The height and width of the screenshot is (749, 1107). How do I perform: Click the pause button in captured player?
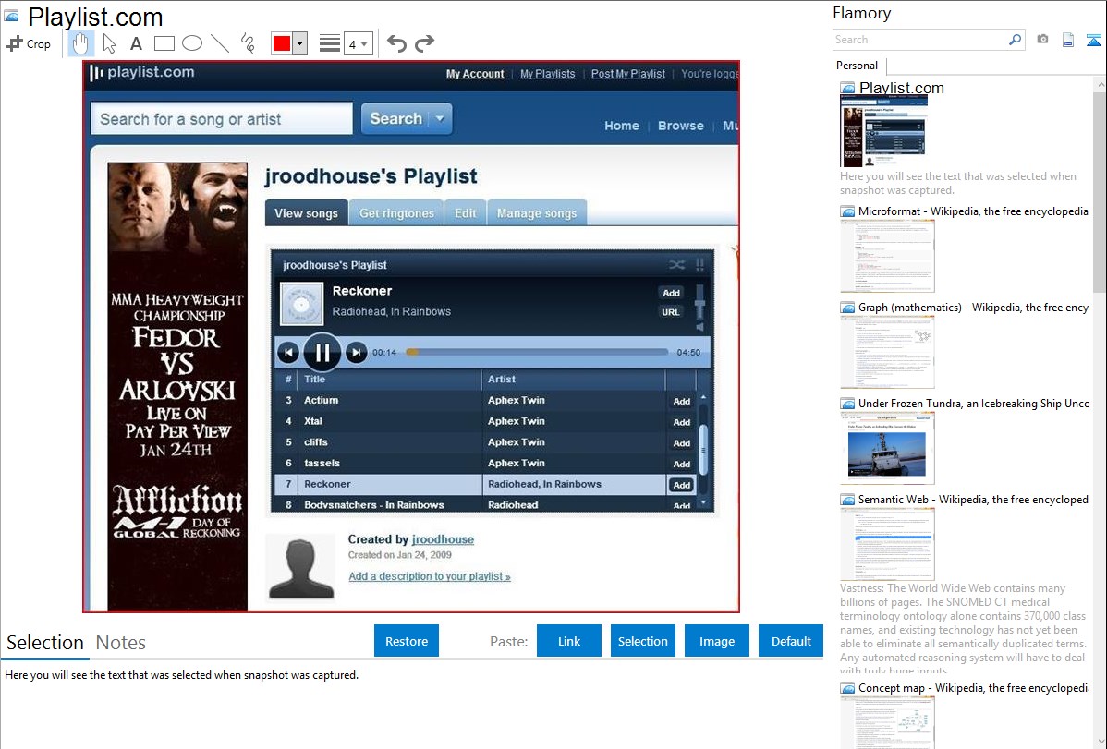tap(322, 352)
